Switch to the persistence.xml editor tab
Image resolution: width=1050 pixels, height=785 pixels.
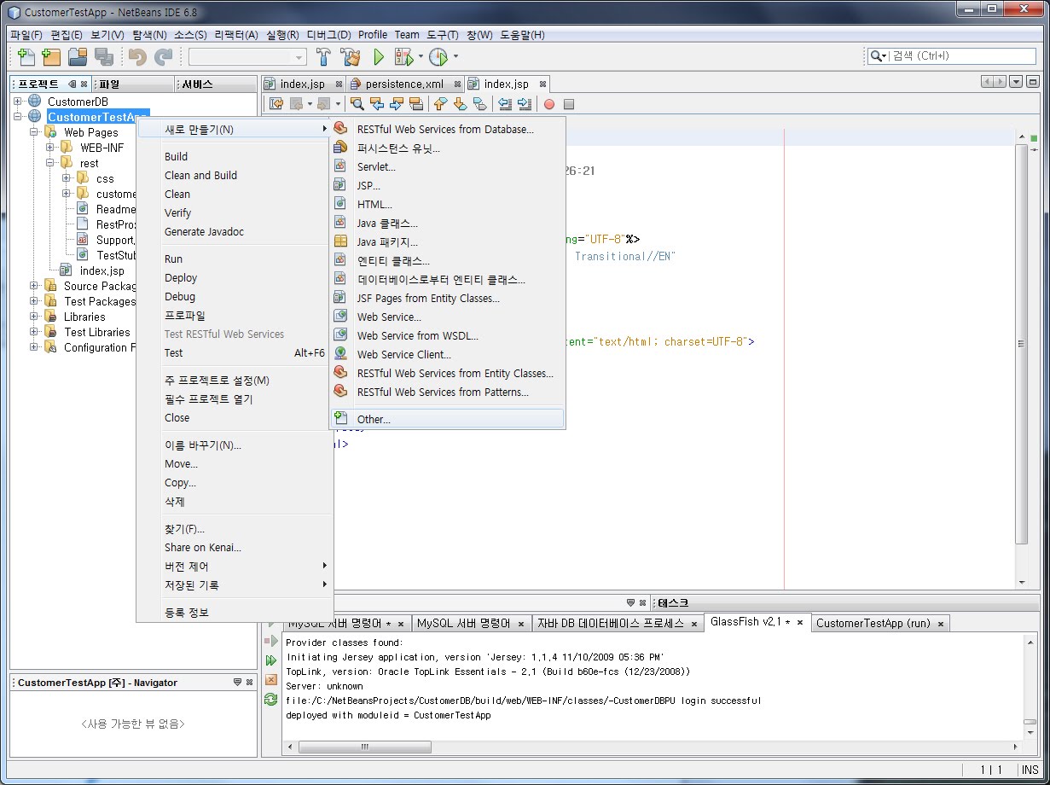tap(404, 84)
